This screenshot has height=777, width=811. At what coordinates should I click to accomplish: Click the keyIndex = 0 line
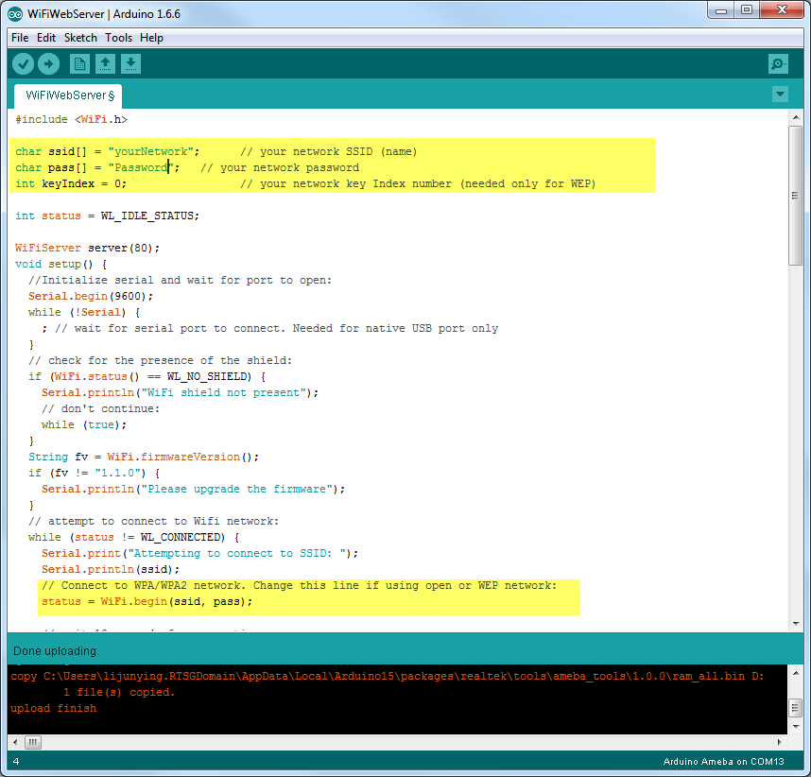point(70,183)
